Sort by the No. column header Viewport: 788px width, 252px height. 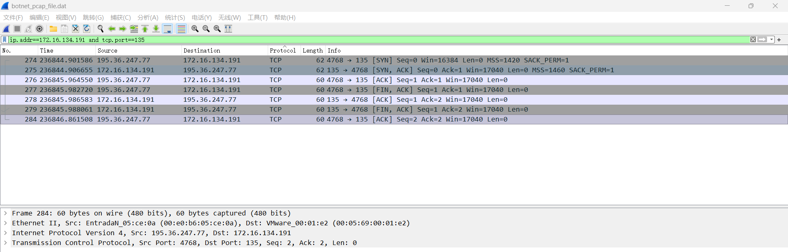tap(19, 50)
